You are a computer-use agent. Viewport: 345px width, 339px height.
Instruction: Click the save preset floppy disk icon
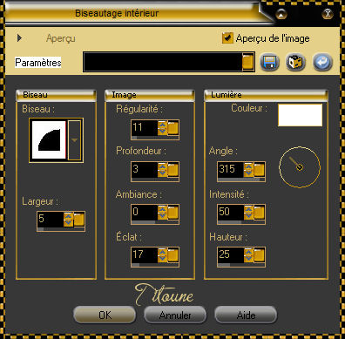[x=269, y=62]
